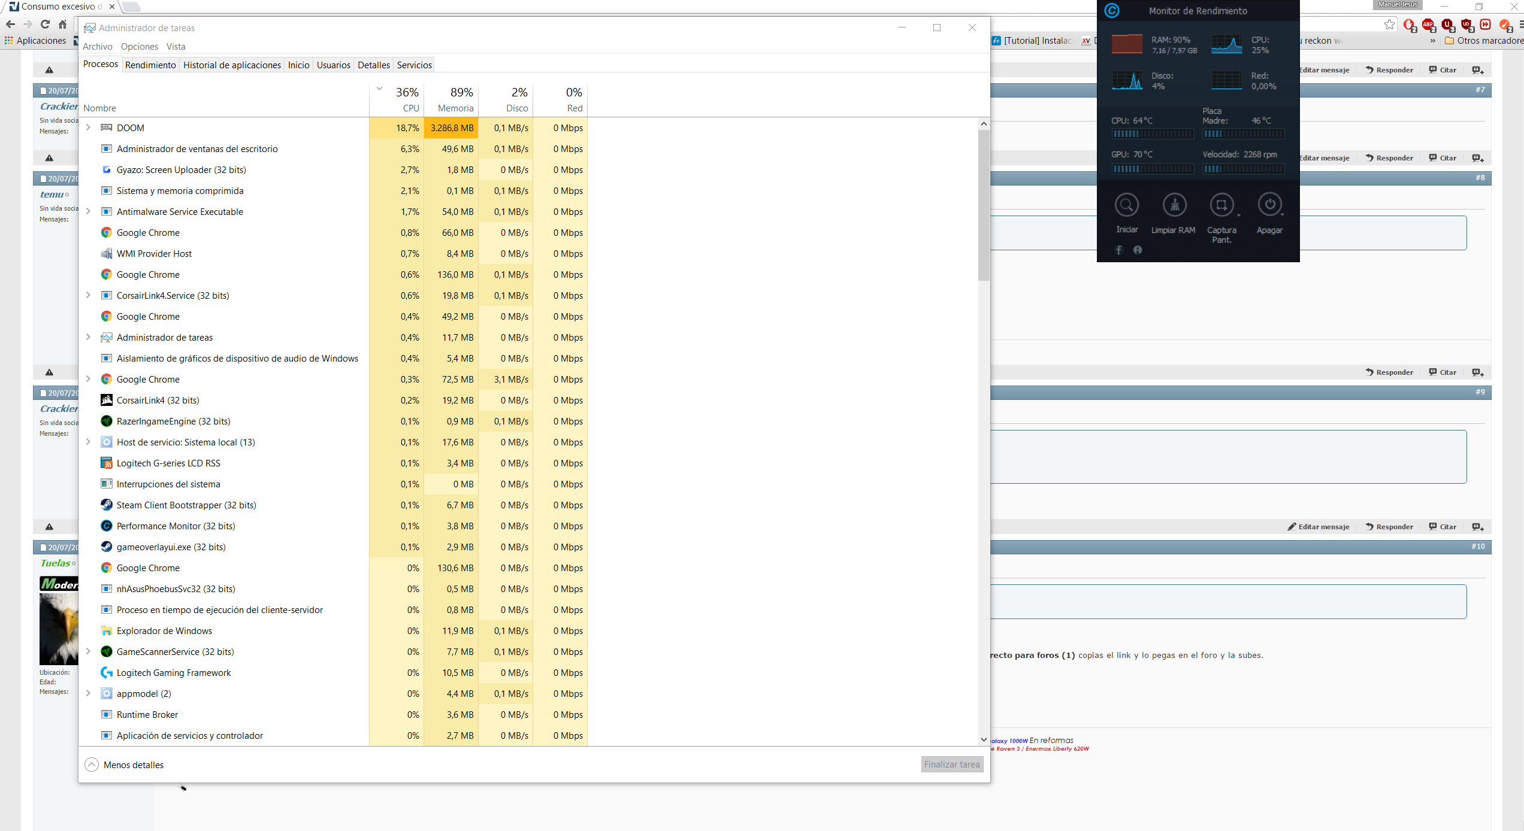1524x831 pixels.
Task: Expand the DOOM process entry
Action: coord(89,128)
